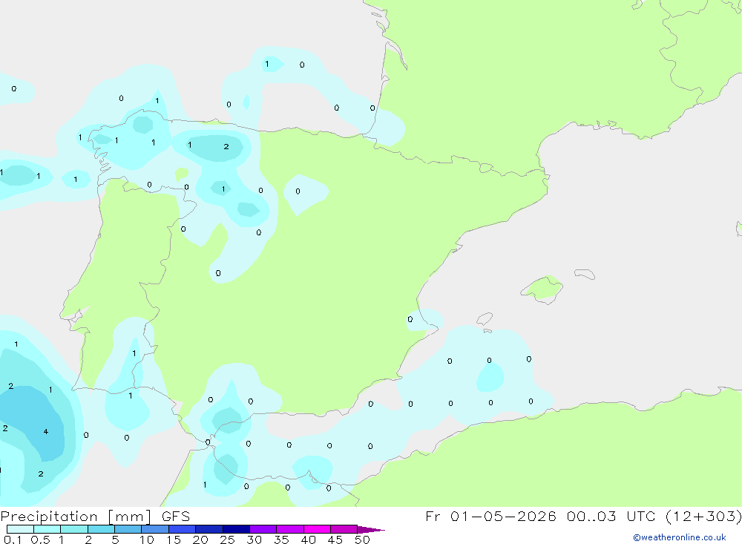Click the 20–25 mm legend color swatch
742x544 pixels.
pyautogui.click(x=209, y=529)
